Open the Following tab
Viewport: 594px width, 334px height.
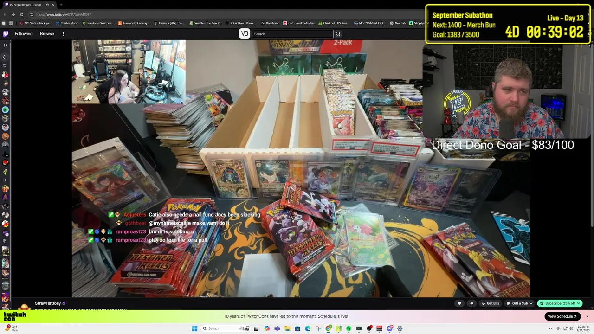click(x=24, y=34)
